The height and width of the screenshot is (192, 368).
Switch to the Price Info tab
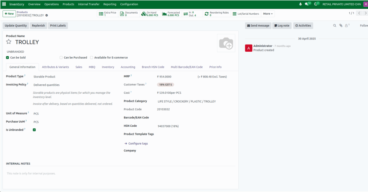click(x=216, y=67)
